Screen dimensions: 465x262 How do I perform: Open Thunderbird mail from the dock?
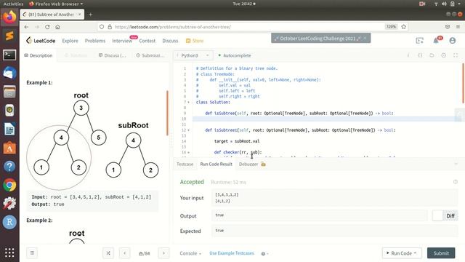(x=9, y=73)
